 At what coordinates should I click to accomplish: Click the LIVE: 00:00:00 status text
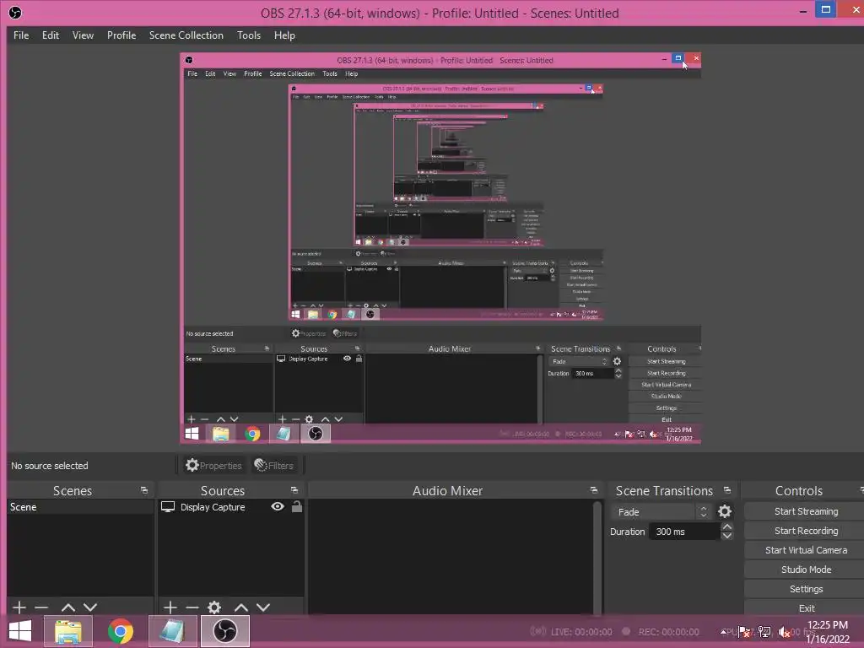[580, 632]
